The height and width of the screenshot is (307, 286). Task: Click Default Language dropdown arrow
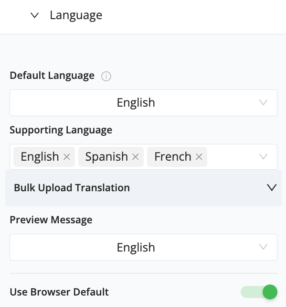click(263, 103)
